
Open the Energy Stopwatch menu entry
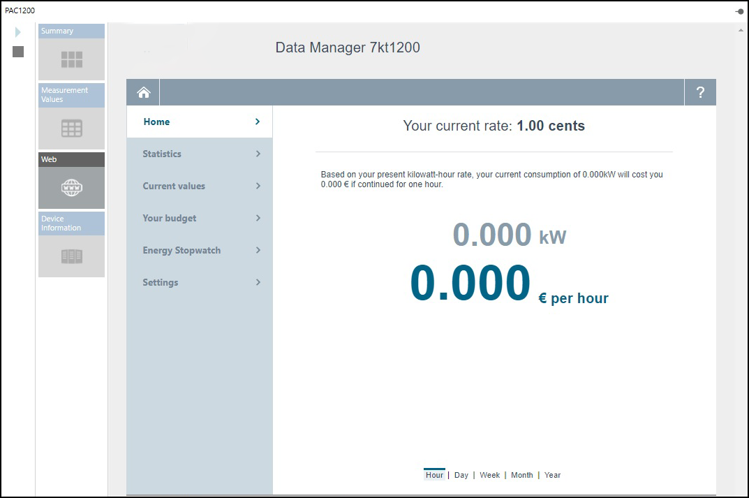click(181, 250)
